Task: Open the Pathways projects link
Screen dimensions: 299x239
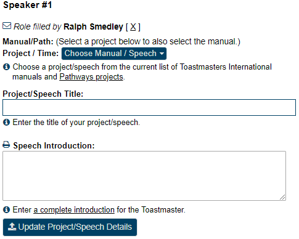Action: (x=91, y=77)
